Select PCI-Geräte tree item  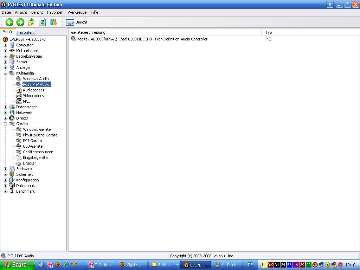[x=32, y=141]
